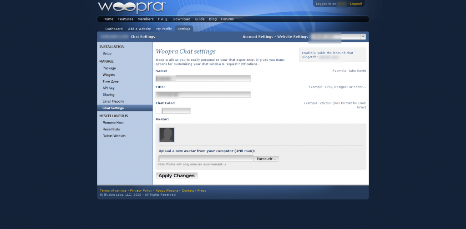The height and width of the screenshot is (229, 466).
Task: Open the Forums page
Action: (228, 19)
